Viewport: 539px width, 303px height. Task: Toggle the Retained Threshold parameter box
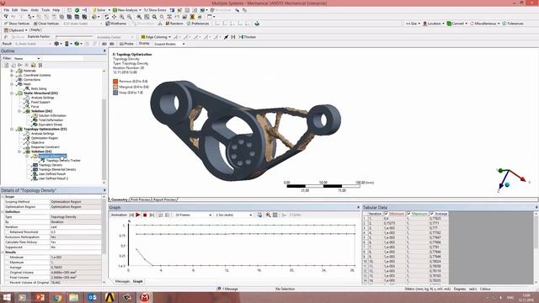click(8, 232)
